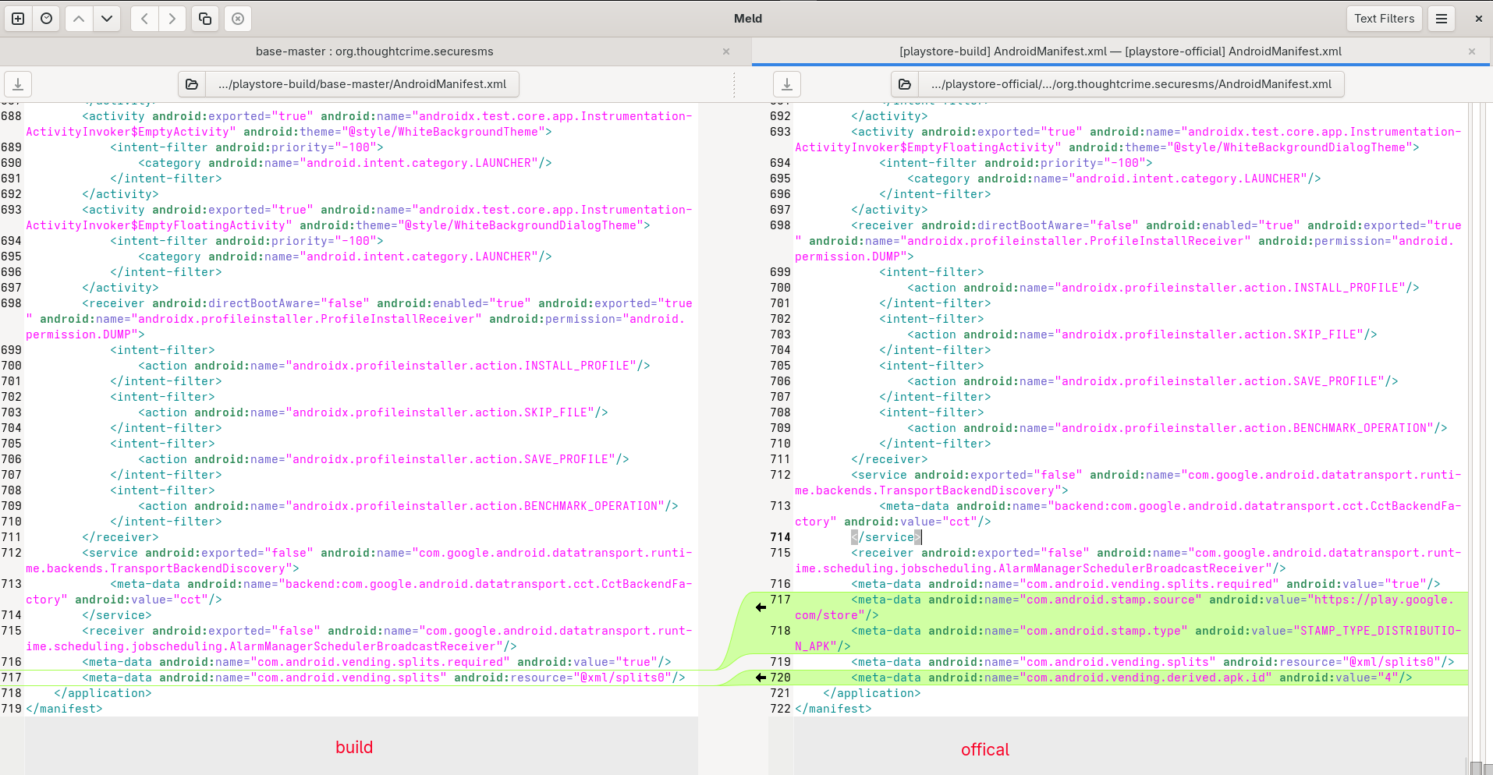Click line 714 </service> in right pane
1493x775 pixels.
(x=886, y=537)
